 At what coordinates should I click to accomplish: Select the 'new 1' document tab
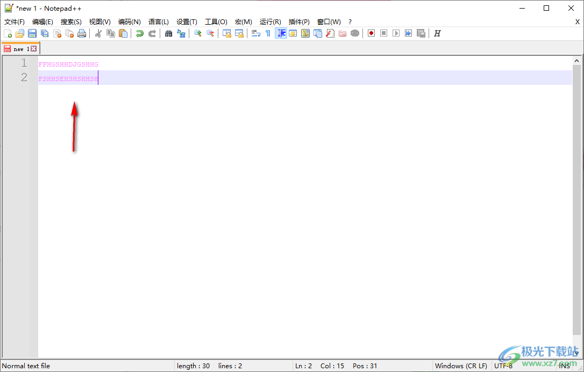pyautogui.click(x=19, y=48)
